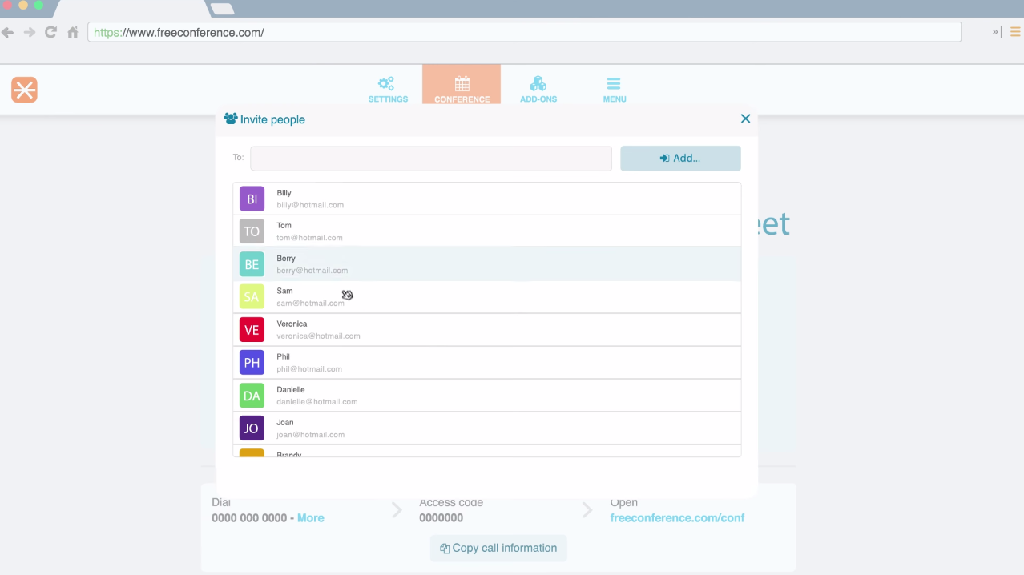This screenshot has height=575, width=1024.
Task: Click email tom@hotmail.com
Action: (309, 238)
